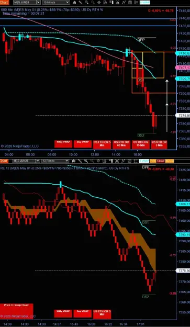Click orange button right of Cloud button
Image resolution: width=190 pixels, height=327 pixels.
(169, 161)
